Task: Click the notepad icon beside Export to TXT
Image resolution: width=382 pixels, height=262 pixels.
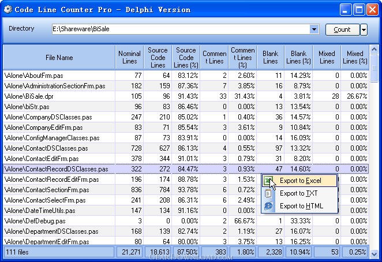Action: pyautogui.click(x=268, y=193)
